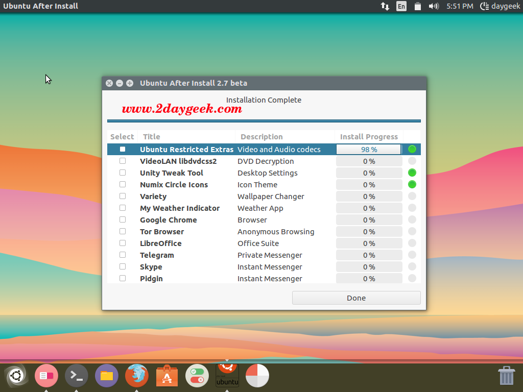Enable the Pidgin checkbox
Viewport: 523px width, 392px height.
(123, 278)
